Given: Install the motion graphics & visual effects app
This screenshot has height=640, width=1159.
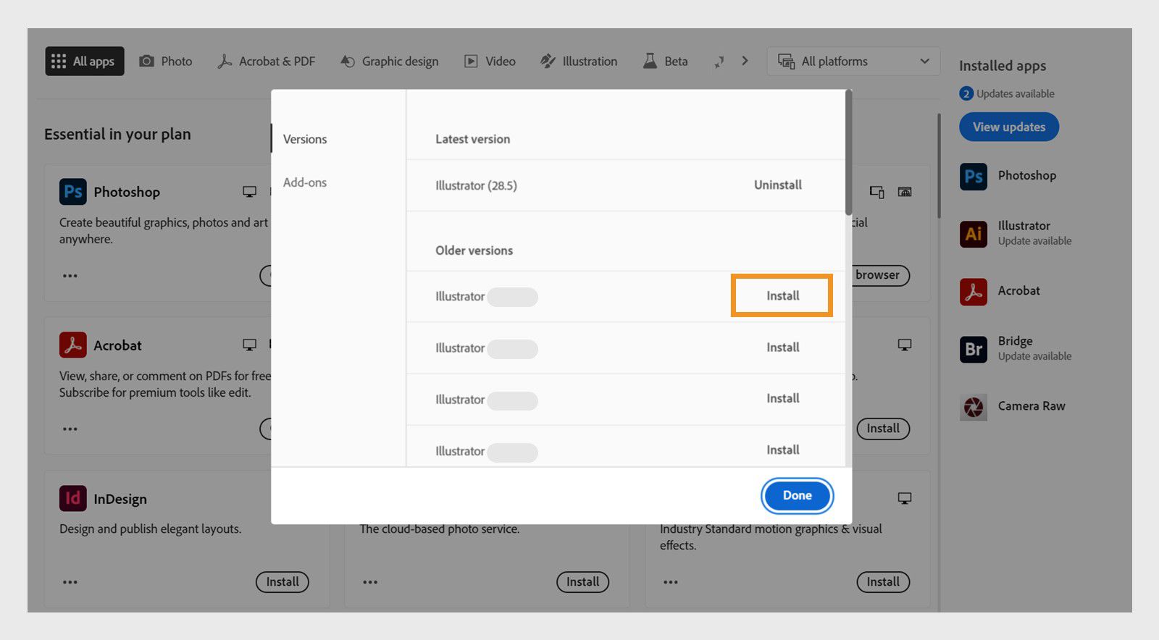Looking at the screenshot, I should tap(883, 582).
